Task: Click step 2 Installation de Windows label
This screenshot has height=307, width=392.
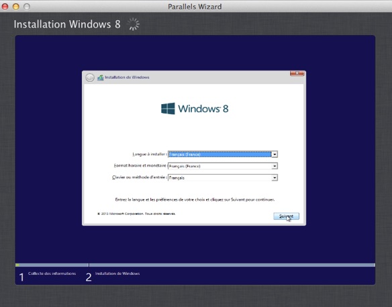Action: coord(117,273)
